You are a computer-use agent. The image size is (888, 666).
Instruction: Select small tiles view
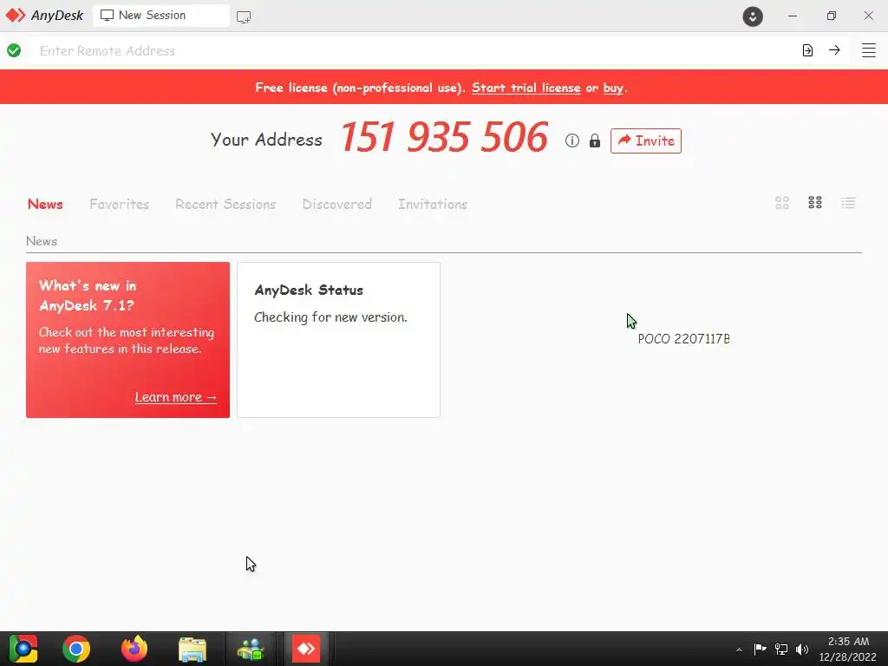pyautogui.click(x=815, y=203)
